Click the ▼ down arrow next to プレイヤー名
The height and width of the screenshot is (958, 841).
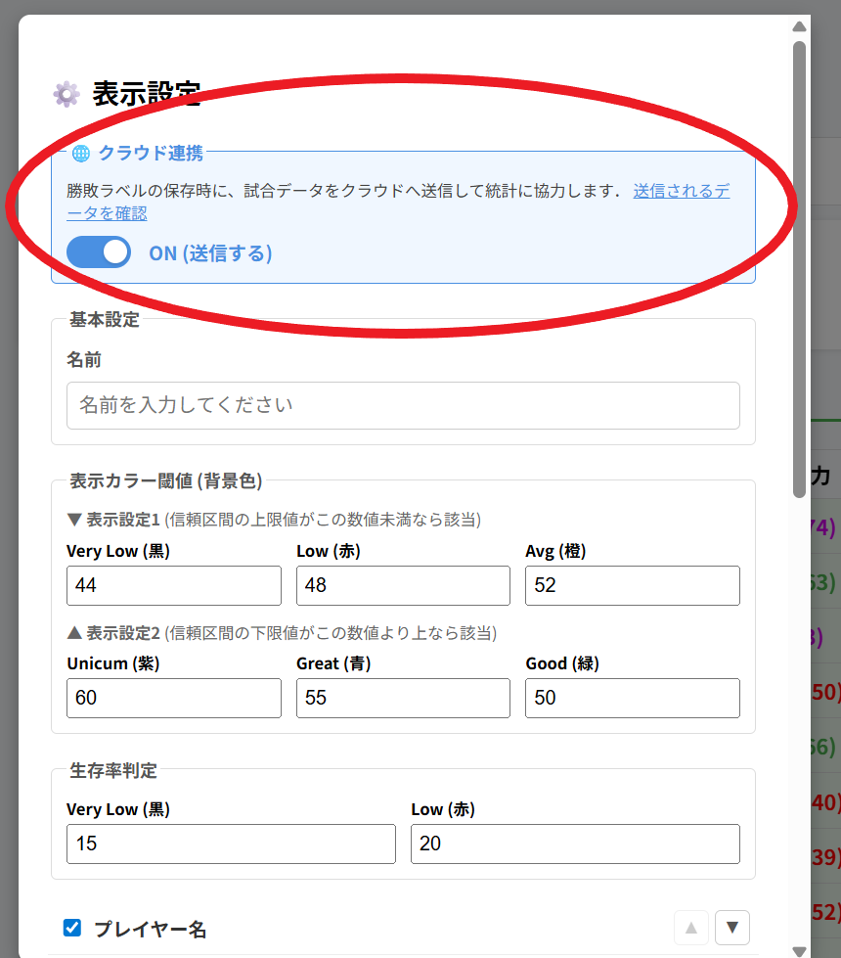click(x=731, y=928)
